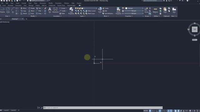Toggle MODEL space button in status bar
Viewport: 200px width, 112px height.
point(146,111)
